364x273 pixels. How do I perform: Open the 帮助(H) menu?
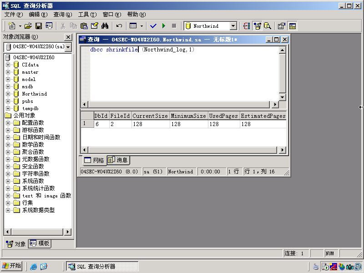click(136, 15)
